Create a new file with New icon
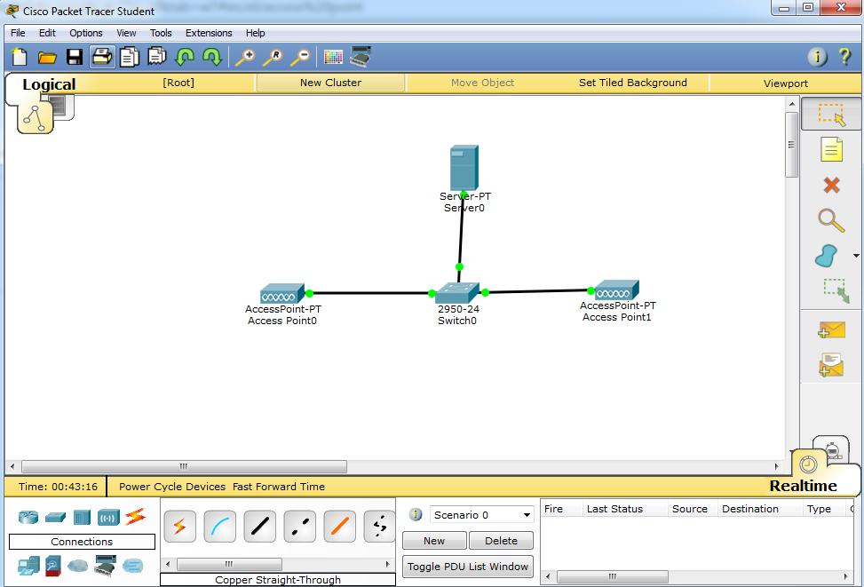This screenshot has width=864, height=587. 20,57
